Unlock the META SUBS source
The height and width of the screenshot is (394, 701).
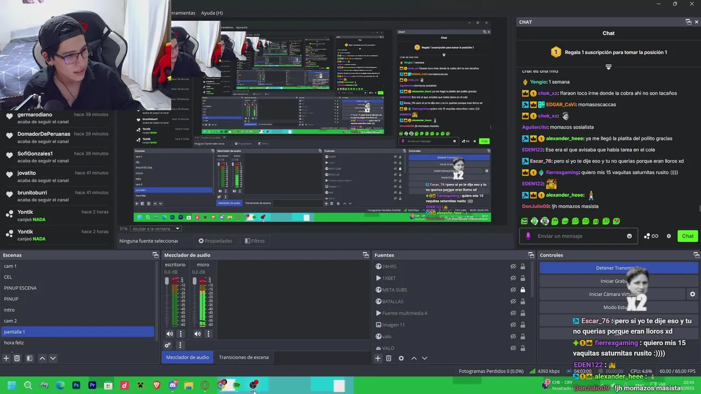[522, 289]
